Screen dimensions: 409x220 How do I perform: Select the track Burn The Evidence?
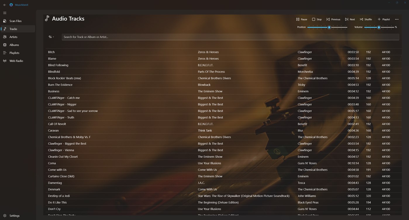click(60, 85)
